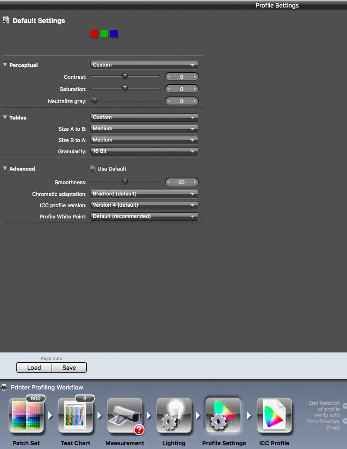The image size is (347, 449).
Task: Click the 3 pages badge on Test Chart
Action: pos(85,398)
